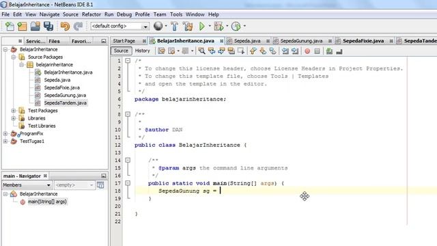Run the project with green play icon
Viewport: 437px width, 246px height.
pos(202,26)
